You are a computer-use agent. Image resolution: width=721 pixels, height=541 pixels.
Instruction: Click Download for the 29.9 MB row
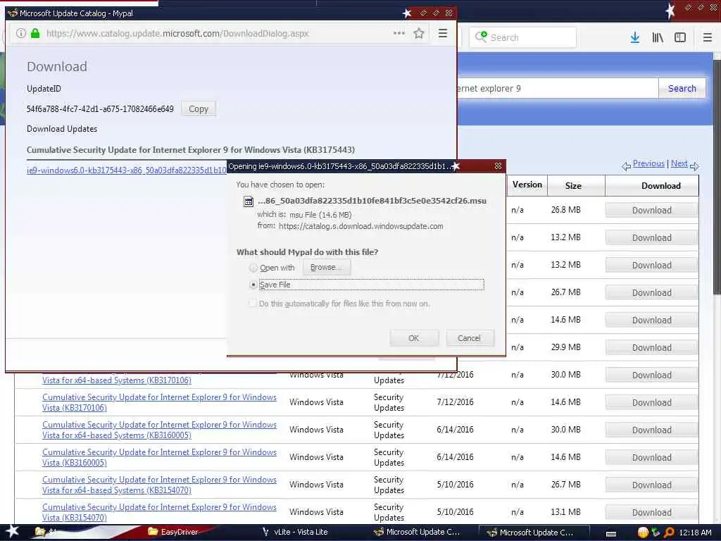click(x=651, y=348)
